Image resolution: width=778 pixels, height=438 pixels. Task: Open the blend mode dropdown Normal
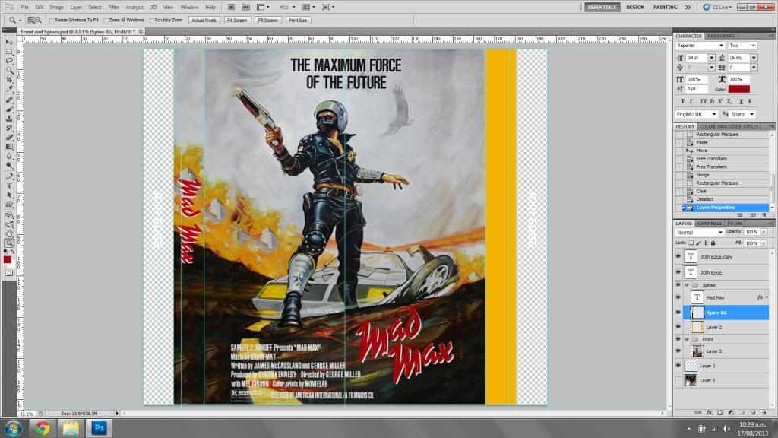699,233
